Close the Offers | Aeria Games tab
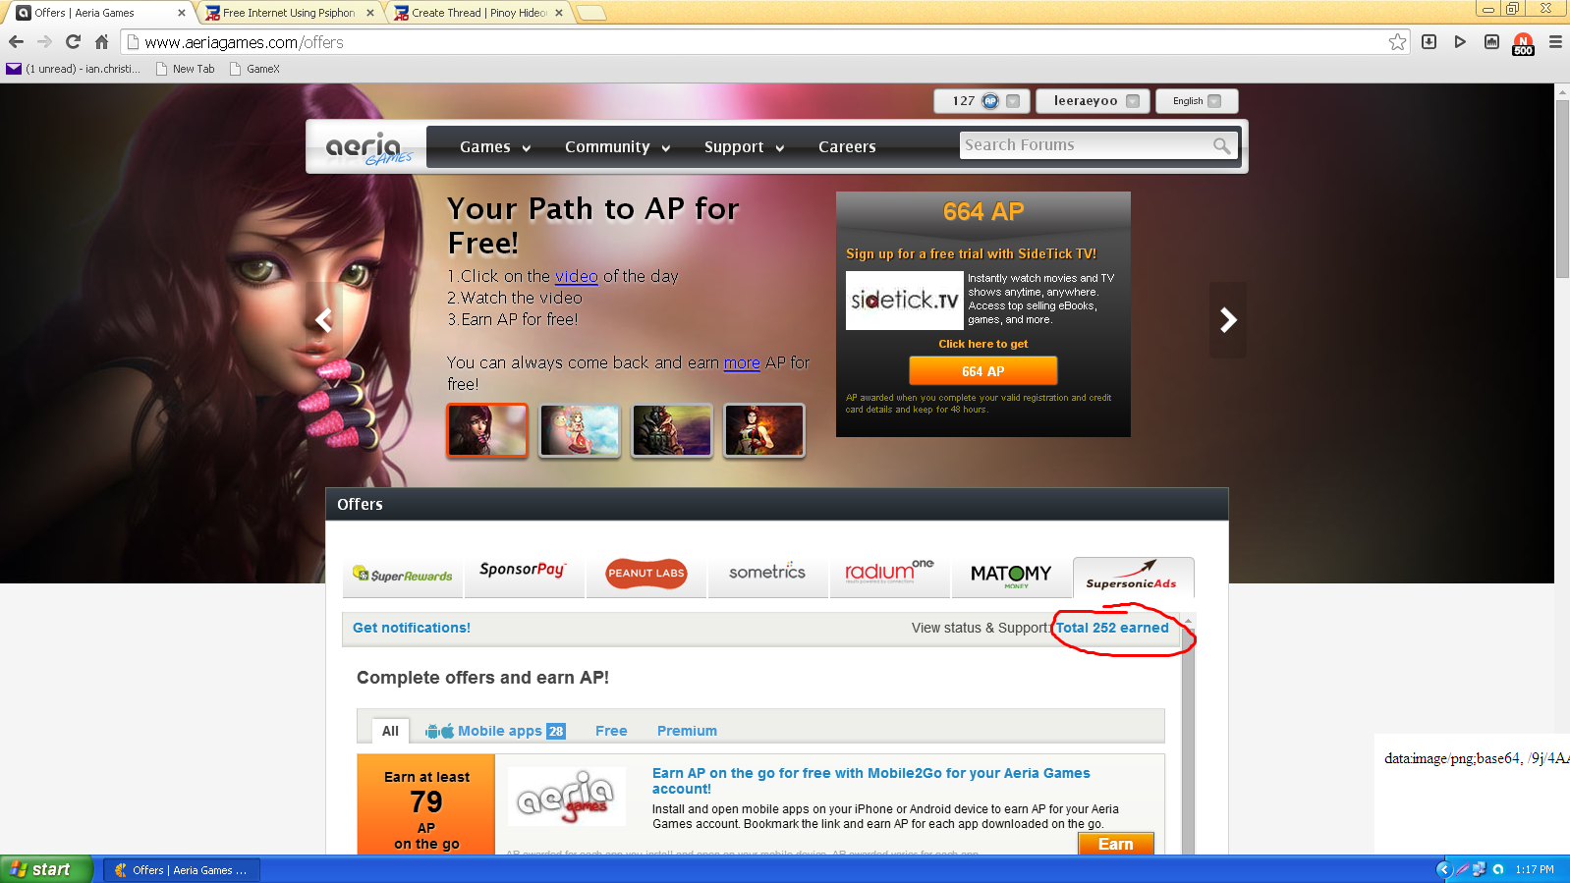1570x883 pixels. click(181, 13)
